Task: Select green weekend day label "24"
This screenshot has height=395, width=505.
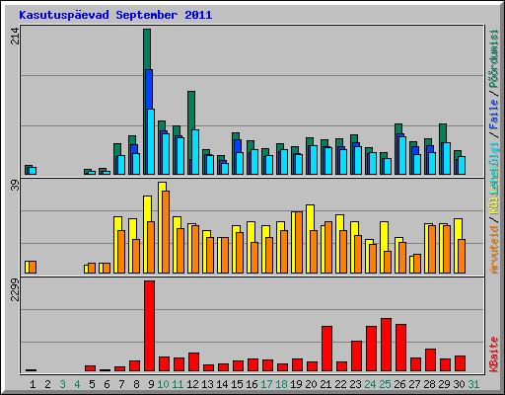Action: tap(370, 384)
